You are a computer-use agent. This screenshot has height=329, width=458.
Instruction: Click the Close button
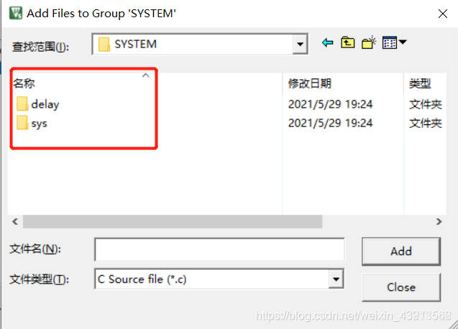(401, 287)
